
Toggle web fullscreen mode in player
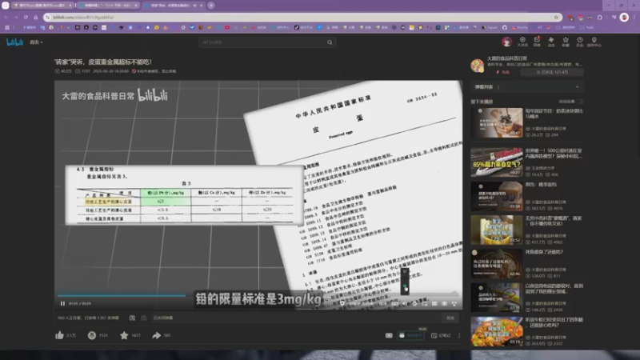click(444, 304)
